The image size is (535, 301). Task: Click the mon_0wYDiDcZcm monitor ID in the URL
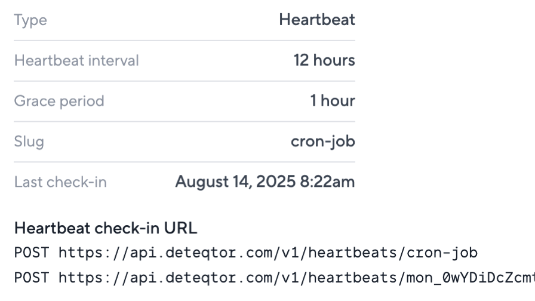[471, 278]
